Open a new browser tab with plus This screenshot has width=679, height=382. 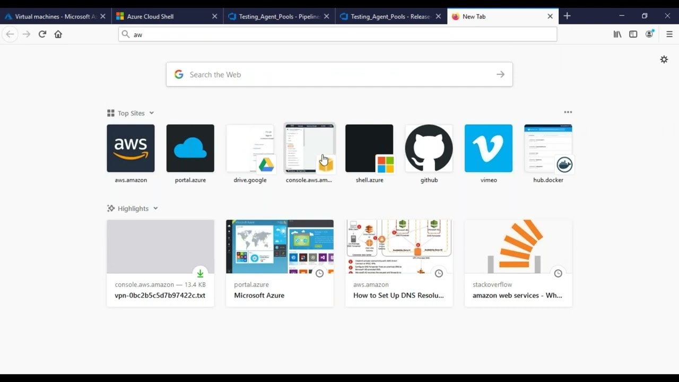[567, 16]
